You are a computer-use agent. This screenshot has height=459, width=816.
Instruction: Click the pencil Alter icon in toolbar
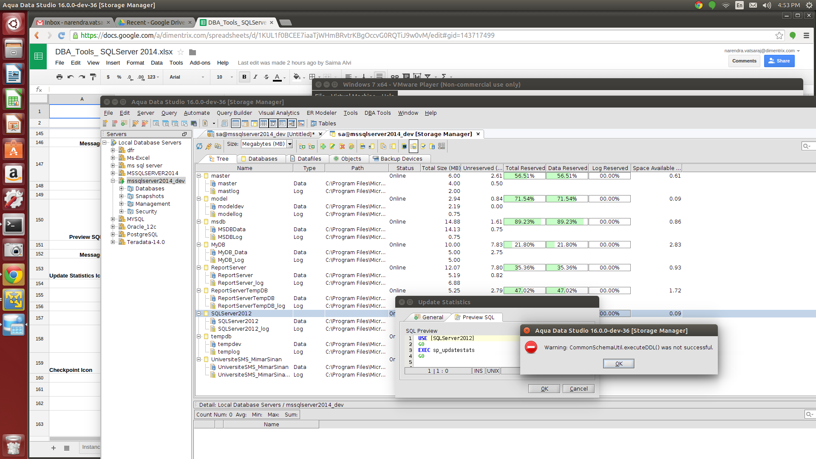pyautogui.click(x=332, y=146)
